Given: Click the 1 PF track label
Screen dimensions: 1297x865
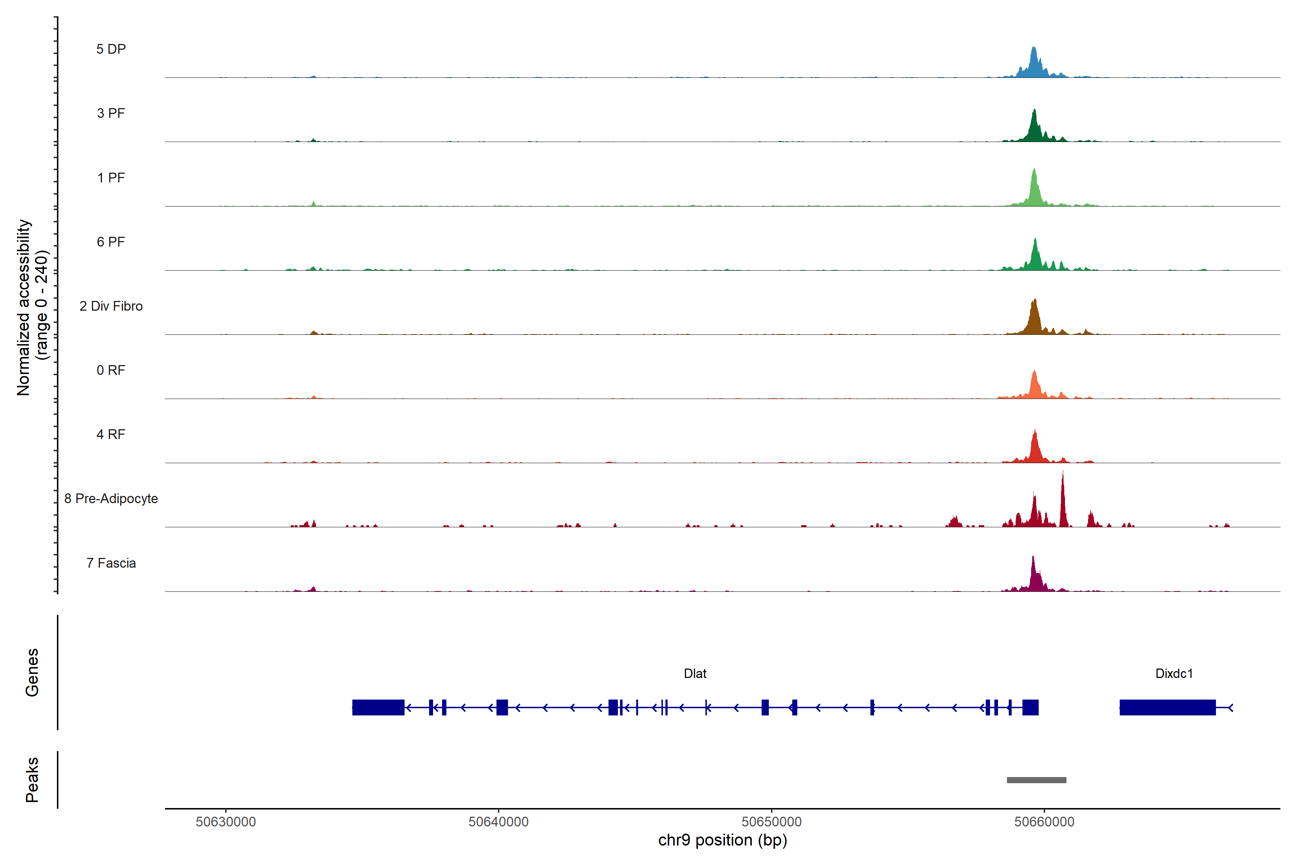Looking at the screenshot, I should click(111, 178).
